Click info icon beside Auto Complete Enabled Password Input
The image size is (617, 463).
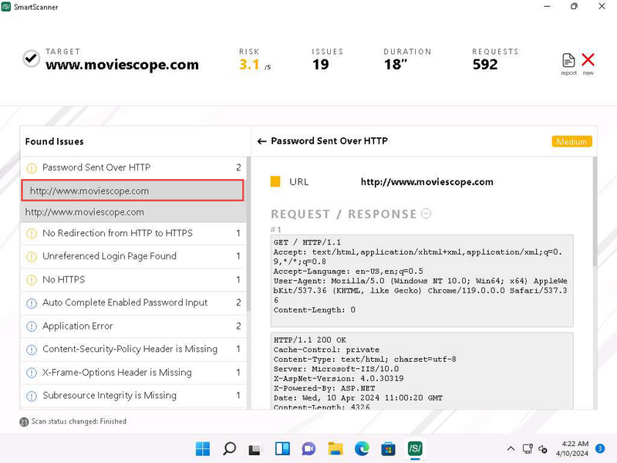point(32,303)
